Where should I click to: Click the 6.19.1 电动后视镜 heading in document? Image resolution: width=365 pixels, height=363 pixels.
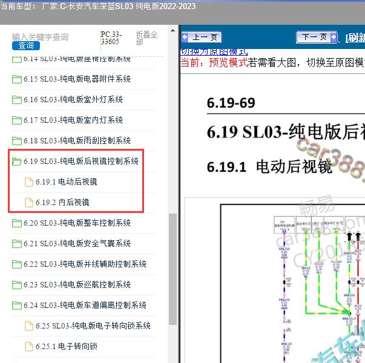[269, 166]
